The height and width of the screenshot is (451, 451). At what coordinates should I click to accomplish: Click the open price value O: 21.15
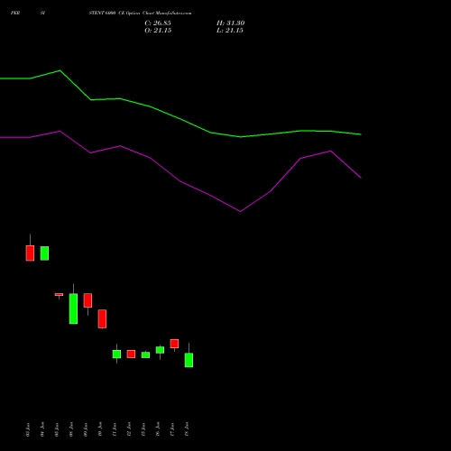(158, 31)
